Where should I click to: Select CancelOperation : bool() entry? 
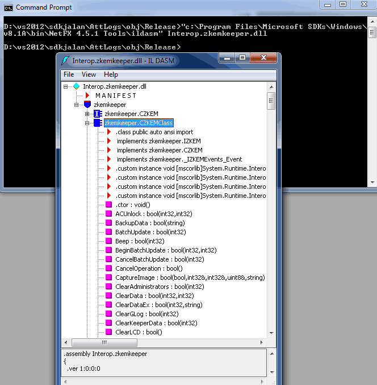[149, 268]
